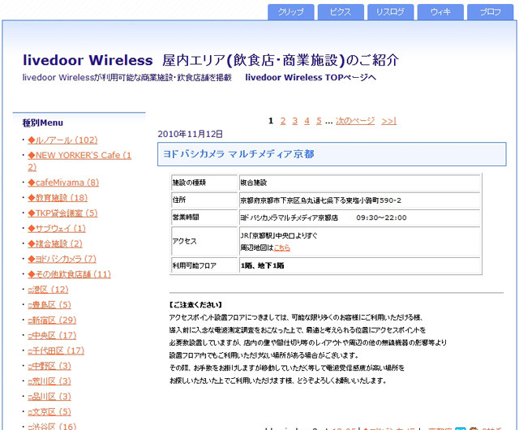The image size is (519, 430).
Task: Click the JR「京都駅」中央口よりすぐ text
Action: 279,235
